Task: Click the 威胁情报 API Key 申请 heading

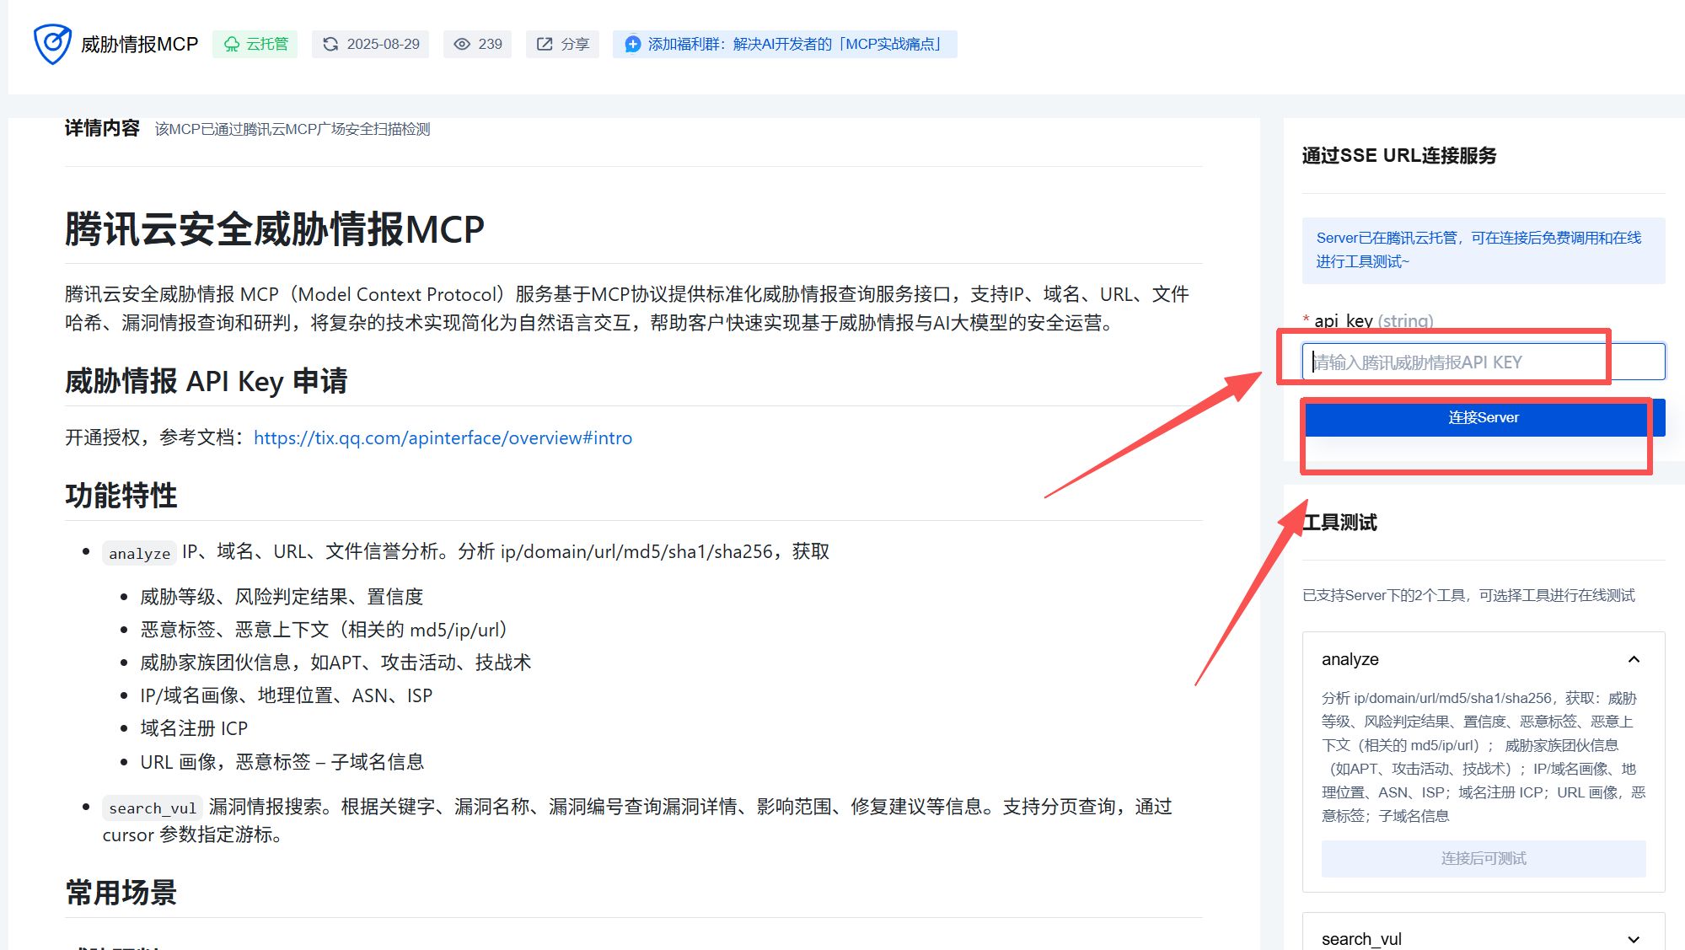Action: (207, 381)
